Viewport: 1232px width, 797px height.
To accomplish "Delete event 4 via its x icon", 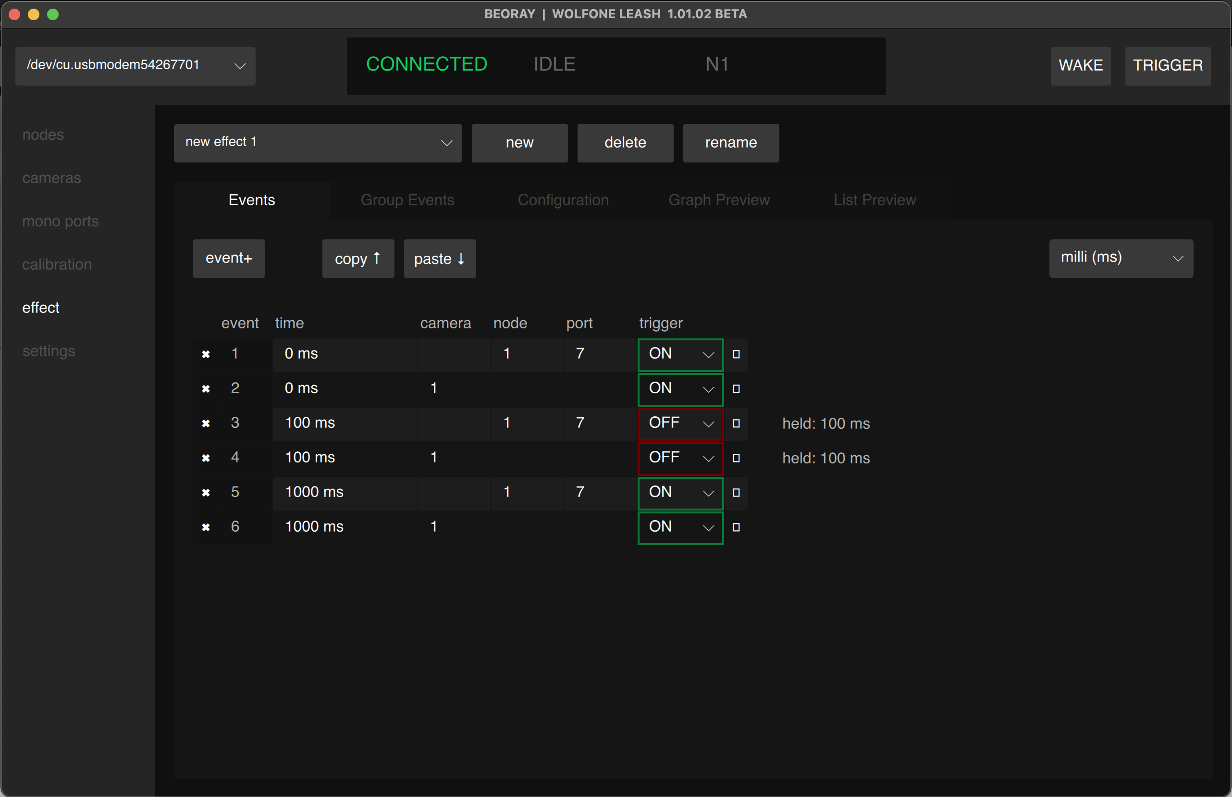I will point(206,458).
